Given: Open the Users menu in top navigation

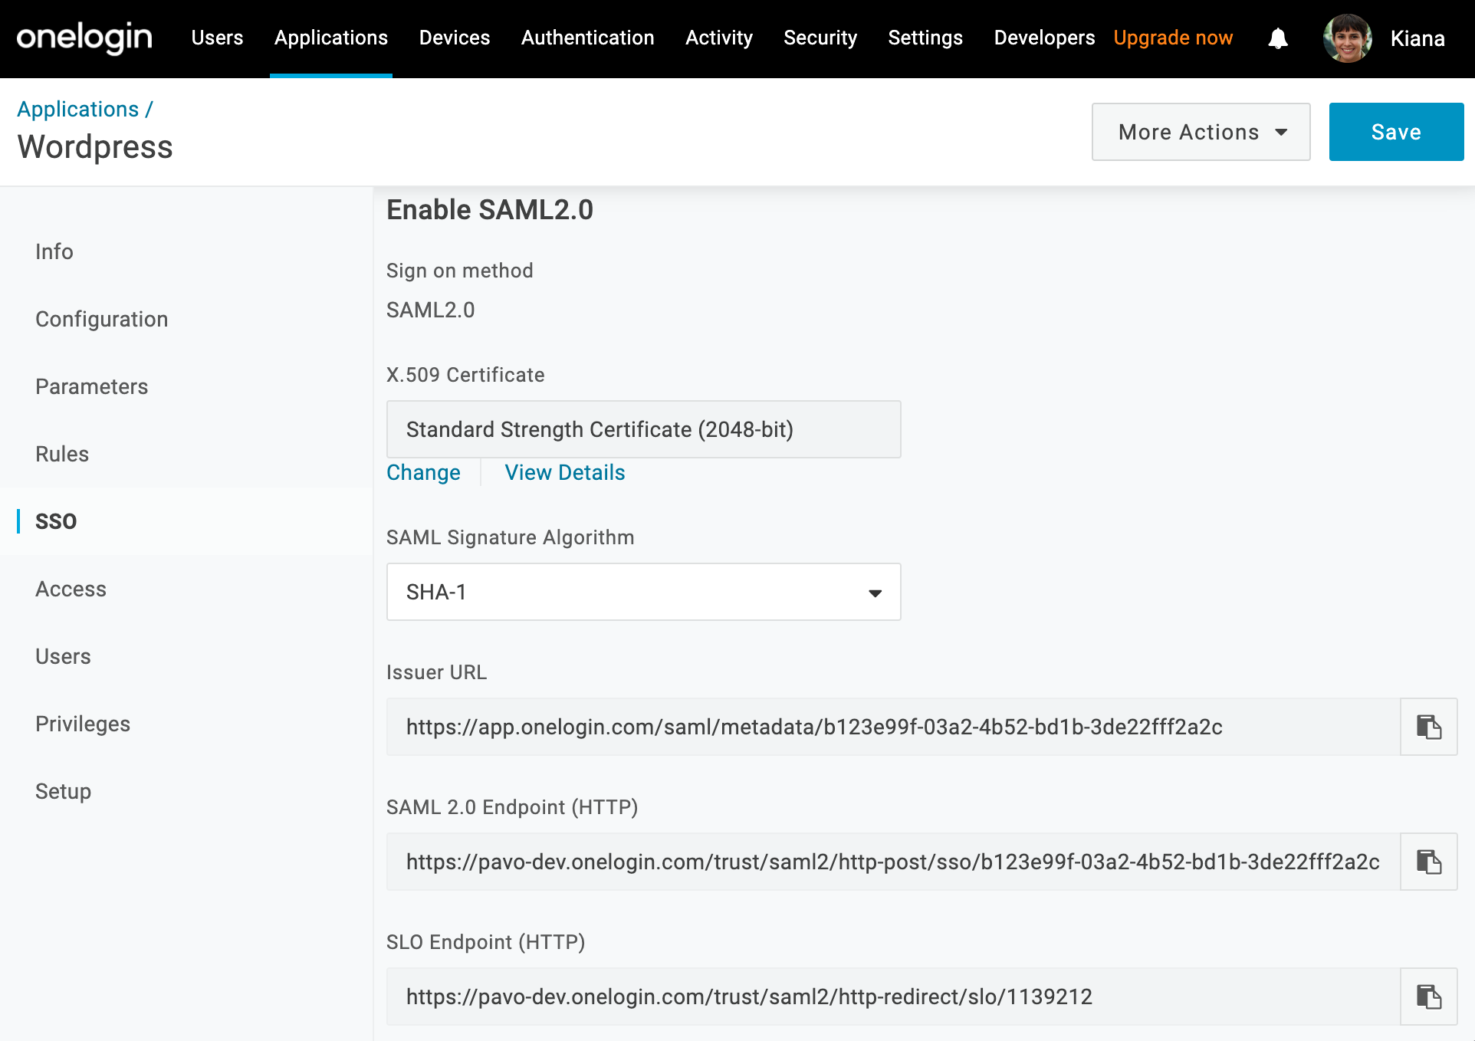Looking at the screenshot, I should click(217, 38).
